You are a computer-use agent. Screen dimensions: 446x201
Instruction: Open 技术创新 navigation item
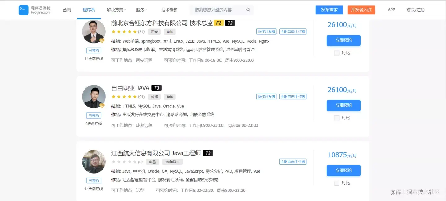point(169,10)
